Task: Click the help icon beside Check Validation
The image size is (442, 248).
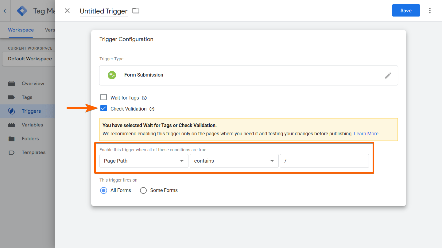Action: pyautogui.click(x=152, y=109)
